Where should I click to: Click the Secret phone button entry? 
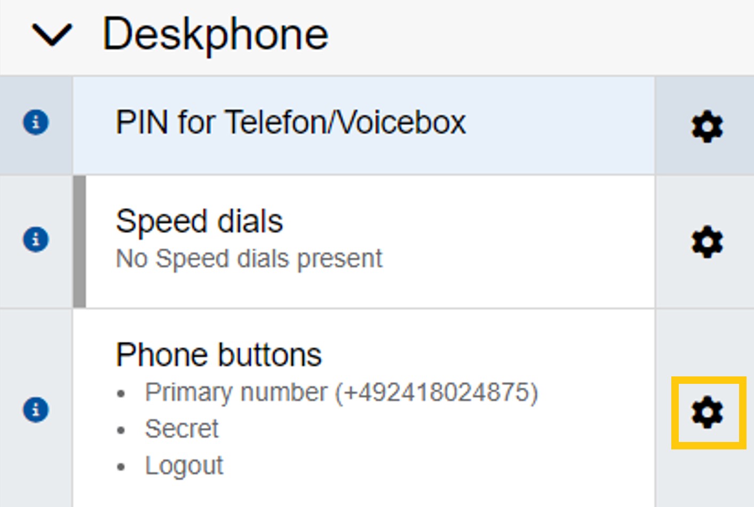pyautogui.click(x=182, y=429)
